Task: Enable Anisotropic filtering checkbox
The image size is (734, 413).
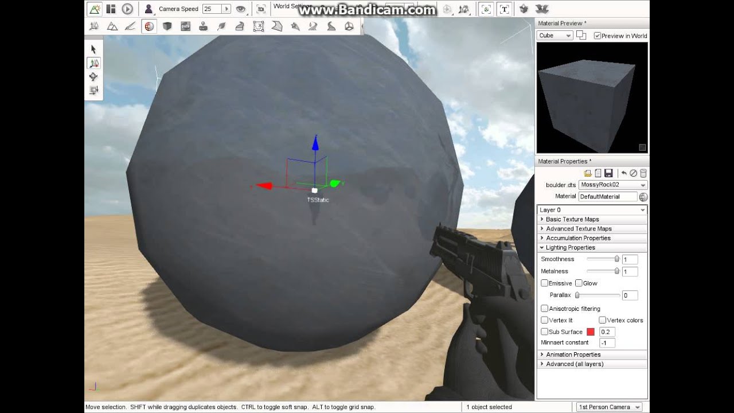Action: pos(545,309)
